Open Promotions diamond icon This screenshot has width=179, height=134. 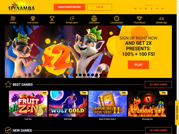tap(140, 18)
